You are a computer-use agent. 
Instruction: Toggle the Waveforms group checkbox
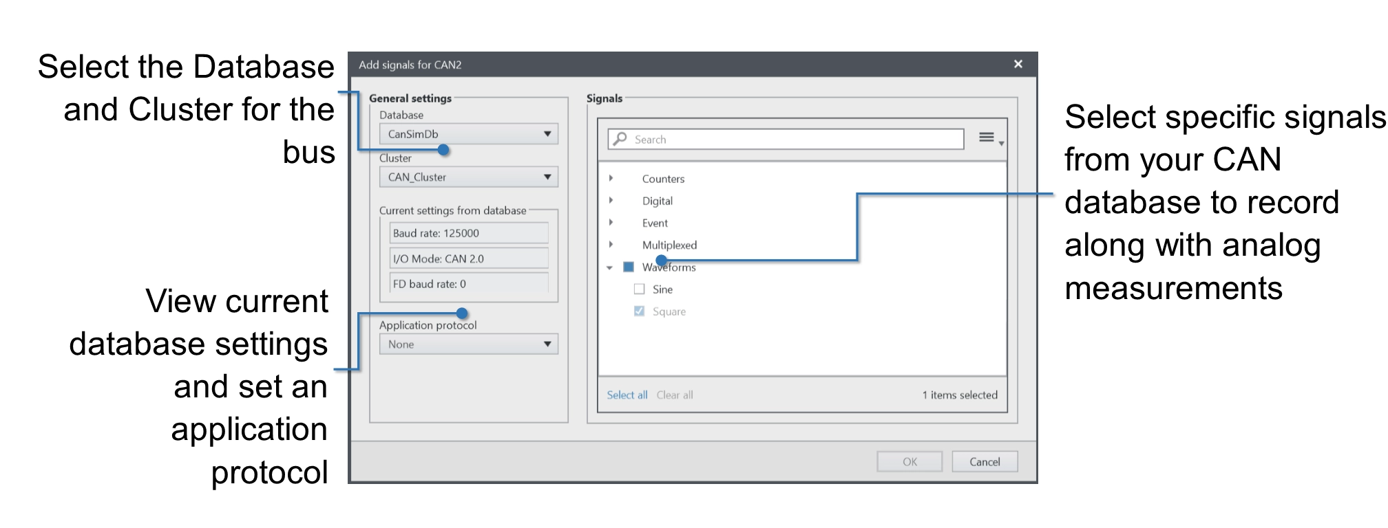coord(628,267)
